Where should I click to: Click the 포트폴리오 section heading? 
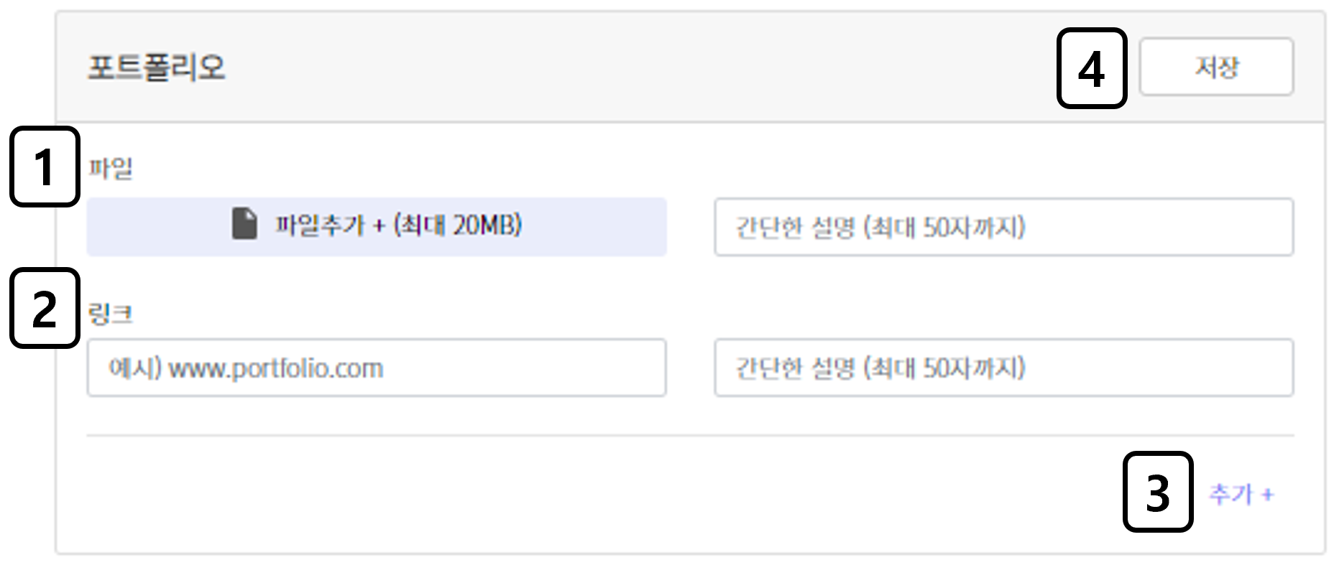(156, 67)
